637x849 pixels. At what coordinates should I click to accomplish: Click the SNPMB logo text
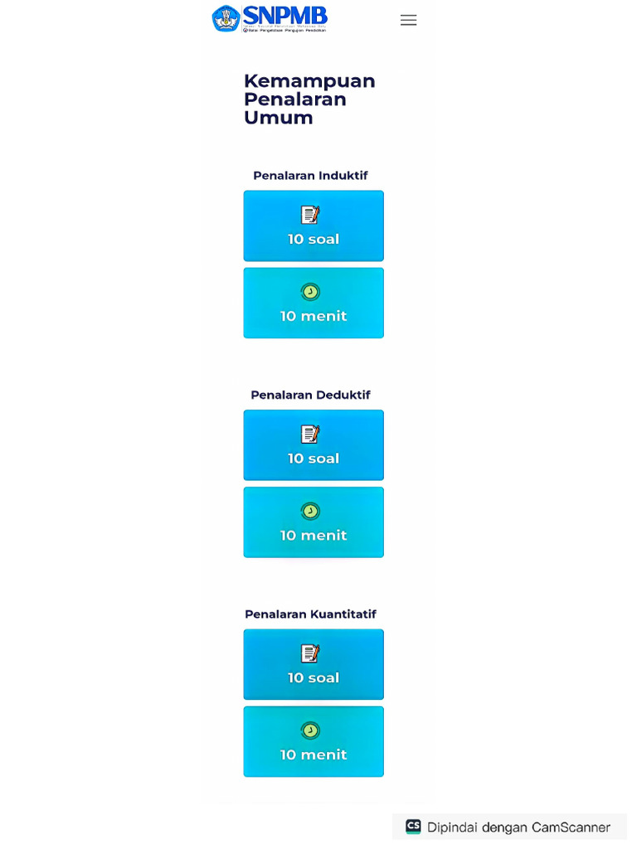[285, 16]
